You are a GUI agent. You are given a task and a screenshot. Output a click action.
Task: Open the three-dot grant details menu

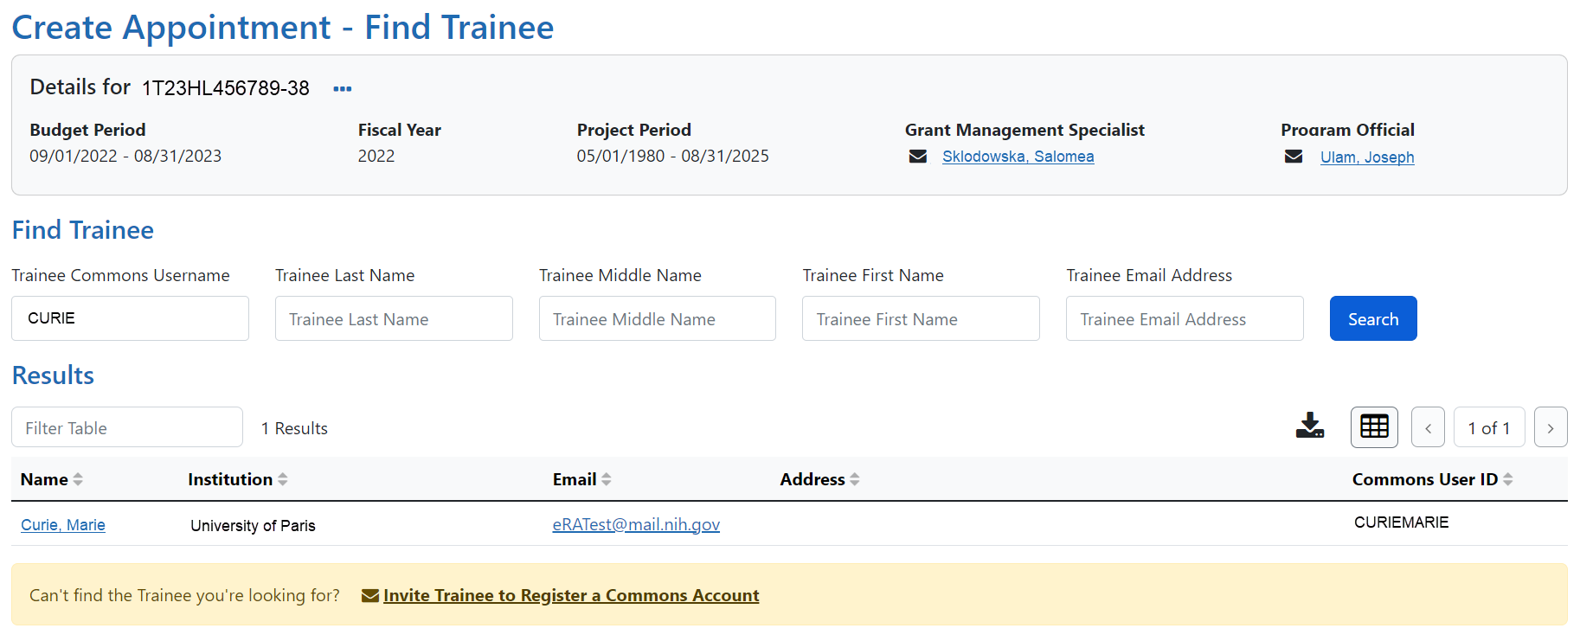[343, 89]
